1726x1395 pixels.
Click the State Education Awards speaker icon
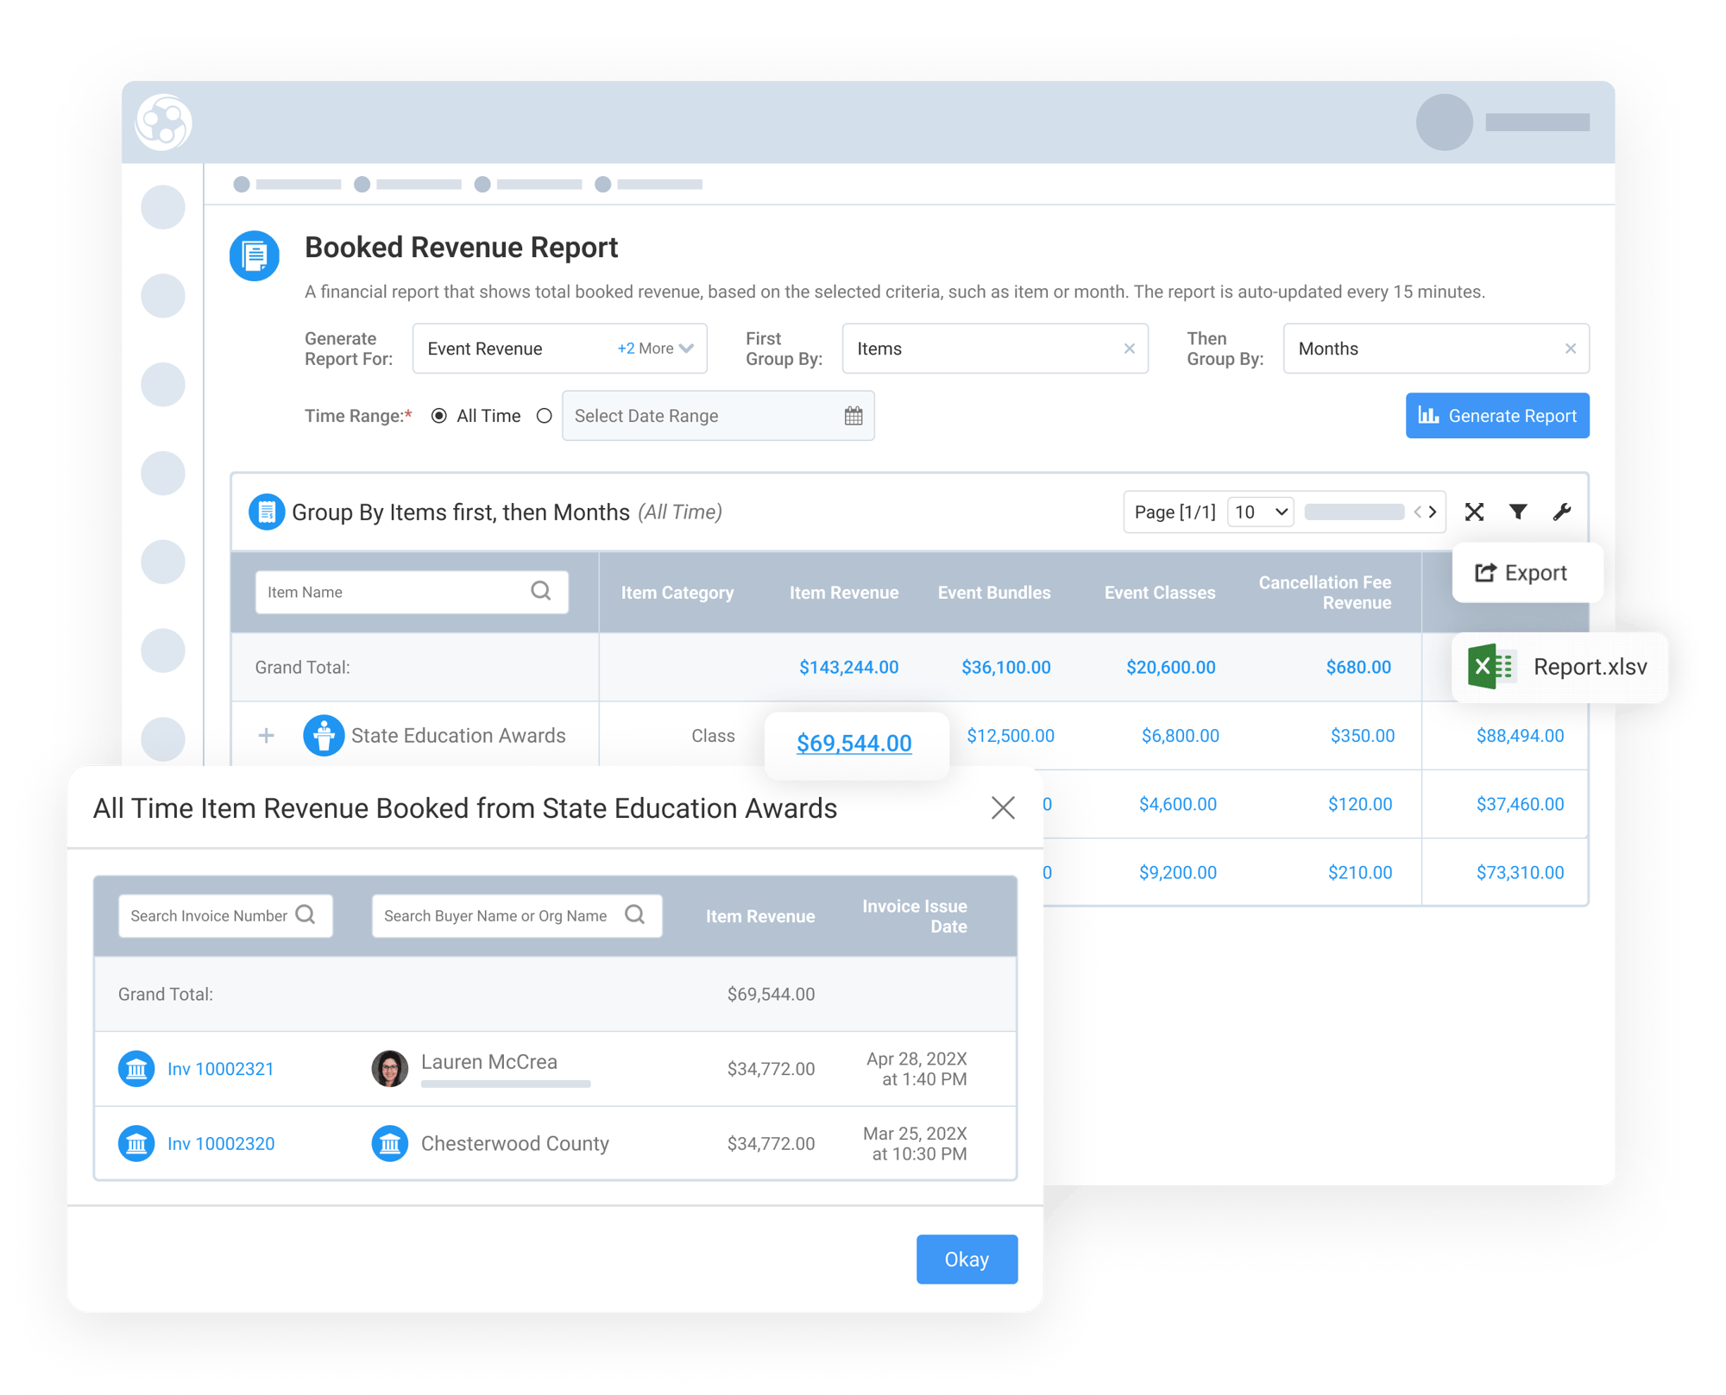click(x=324, y=735)
